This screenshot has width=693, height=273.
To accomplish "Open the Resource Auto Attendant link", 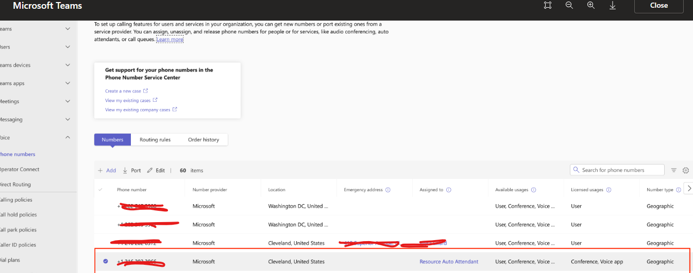I will click(x=449, y=262).
